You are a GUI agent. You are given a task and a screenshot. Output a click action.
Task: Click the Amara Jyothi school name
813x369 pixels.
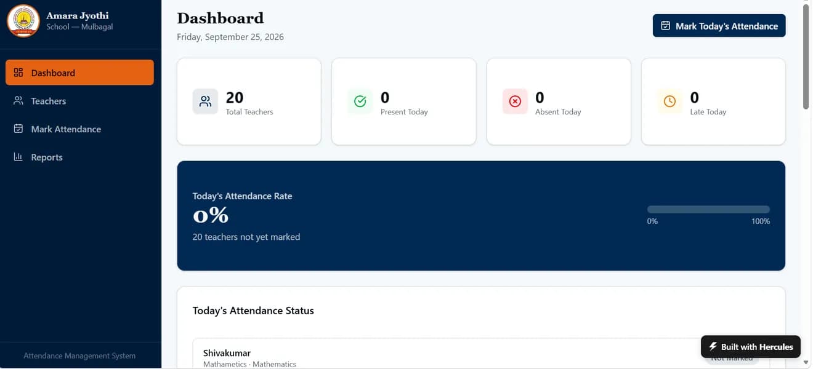(x=78, y=15)
